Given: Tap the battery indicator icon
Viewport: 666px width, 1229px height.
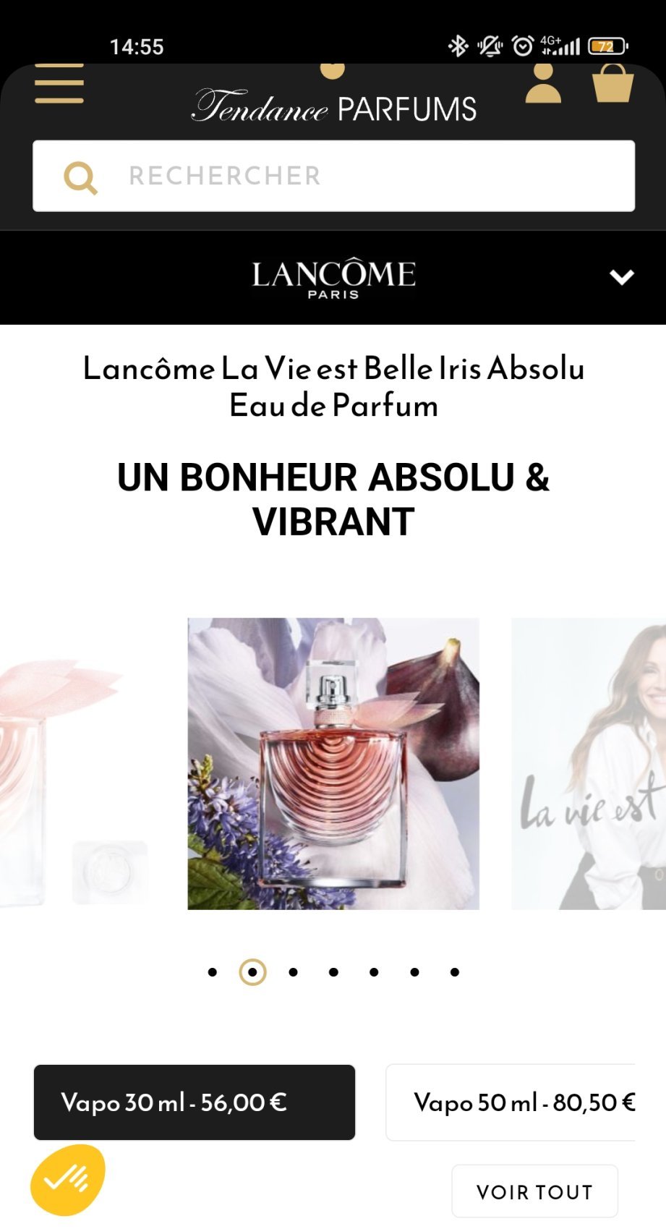Looking at the screenshot, I should click(608, 46).
